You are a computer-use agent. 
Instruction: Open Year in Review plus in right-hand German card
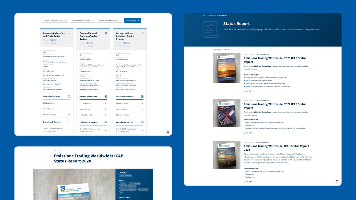[x=142, y=109]
